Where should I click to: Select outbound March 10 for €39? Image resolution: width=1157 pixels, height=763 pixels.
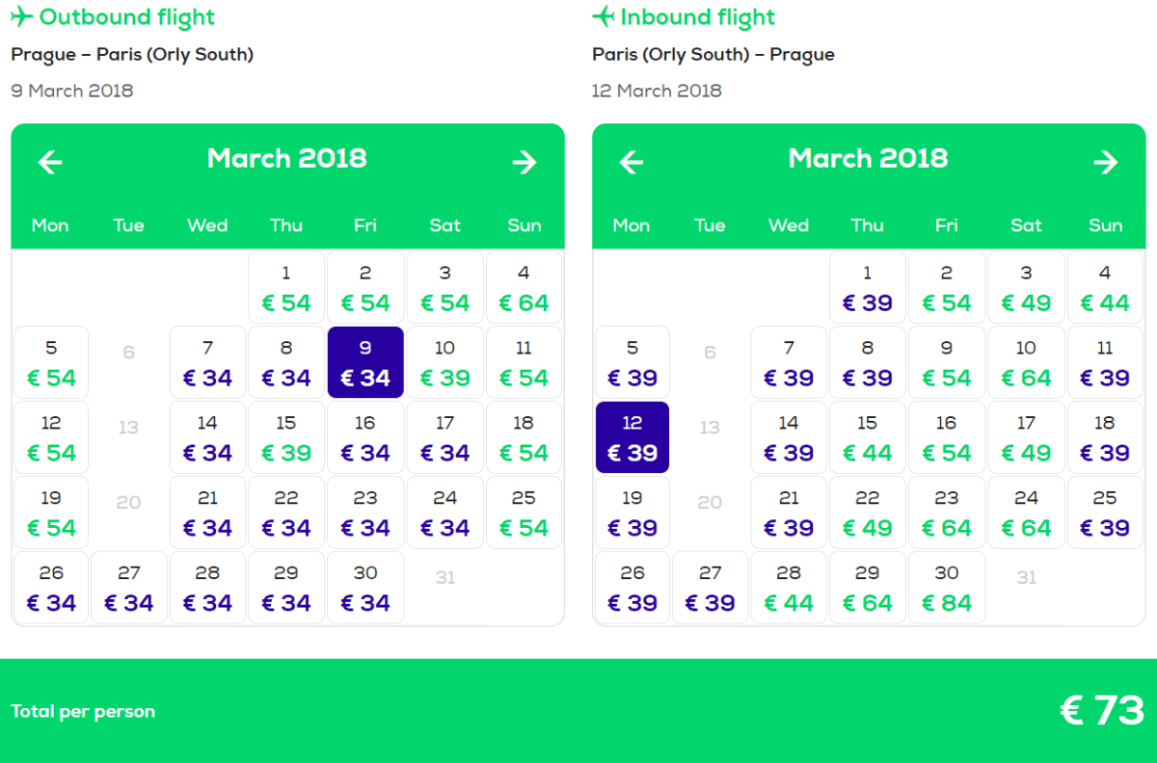(444, 362)
